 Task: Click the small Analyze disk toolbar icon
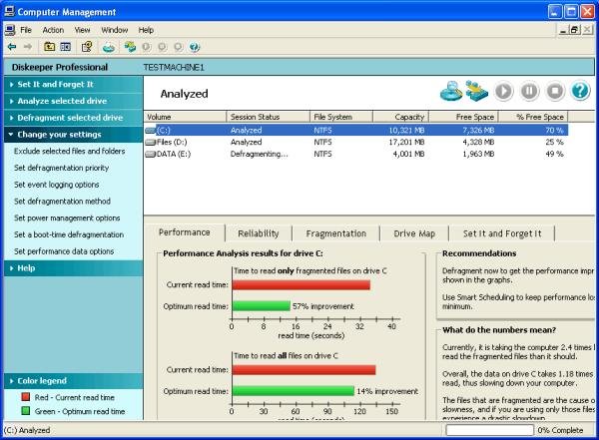tap(109, 47)
